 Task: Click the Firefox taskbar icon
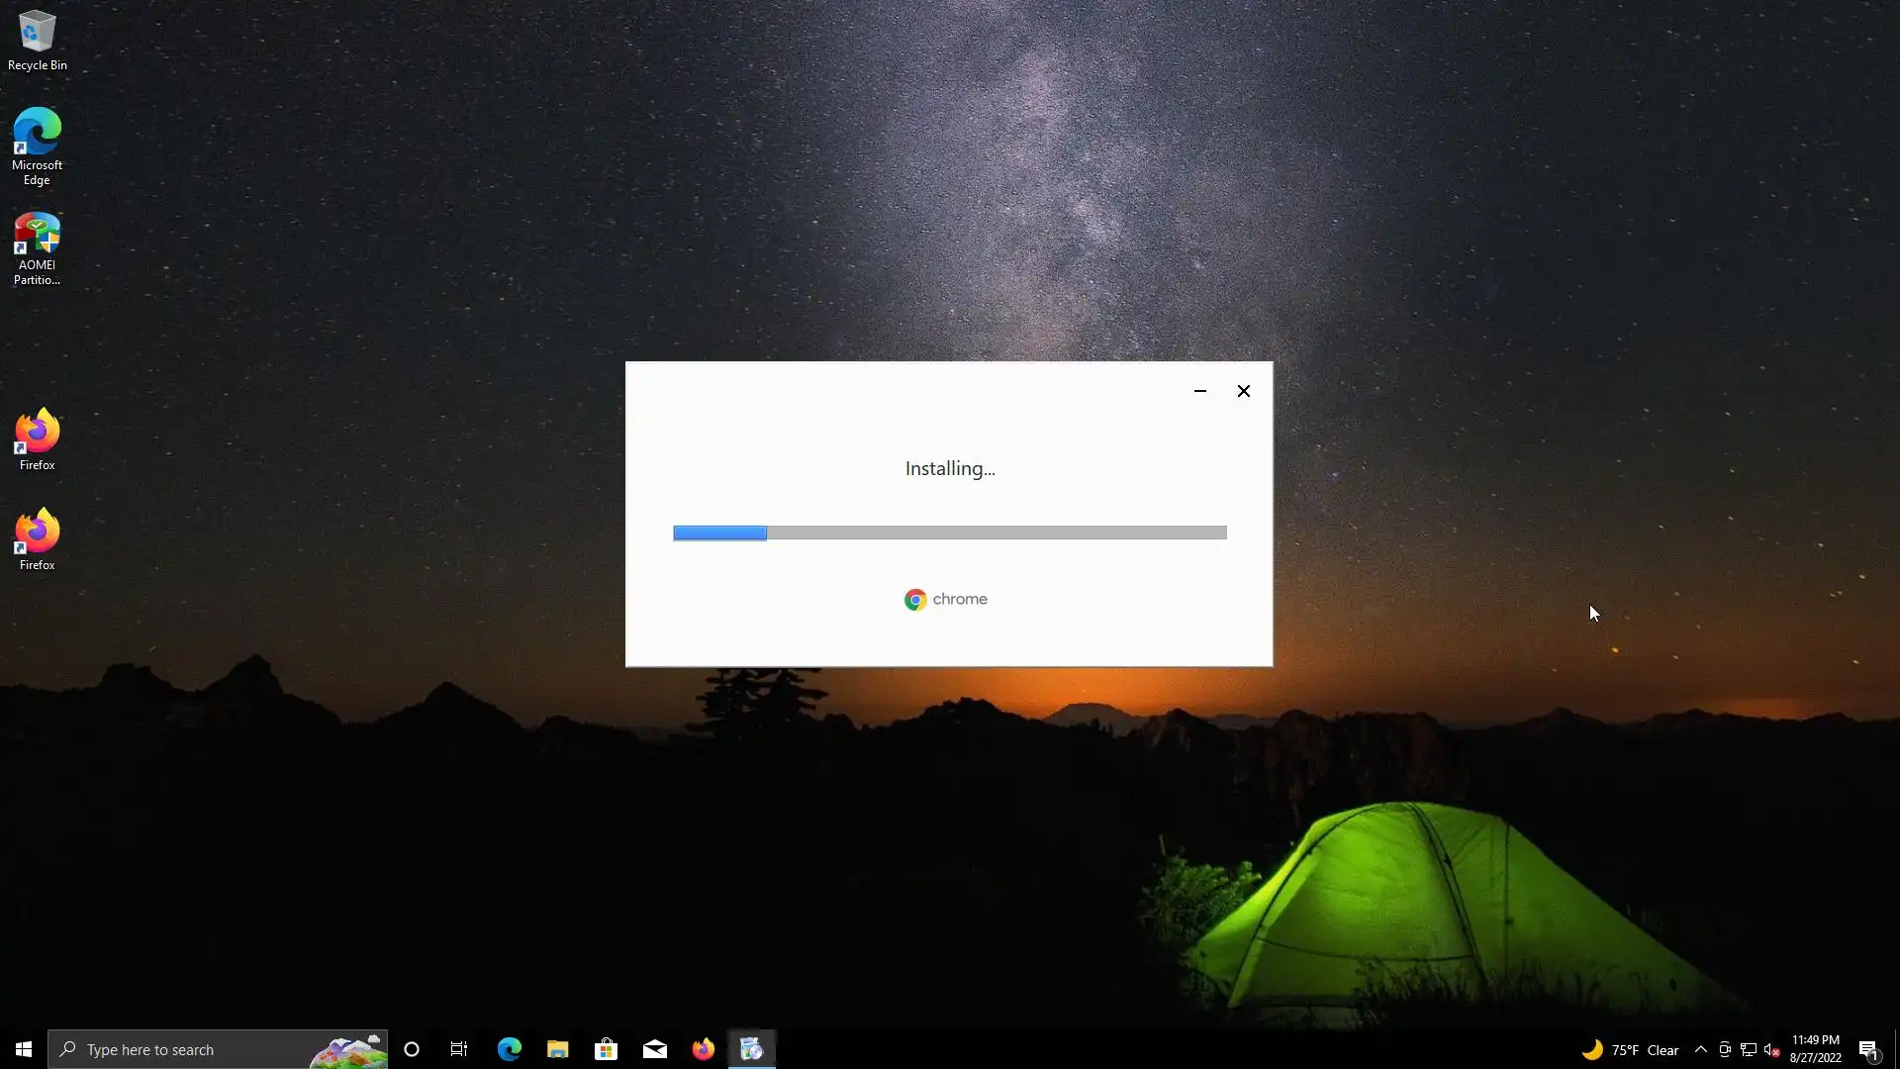click(703, 1049)
